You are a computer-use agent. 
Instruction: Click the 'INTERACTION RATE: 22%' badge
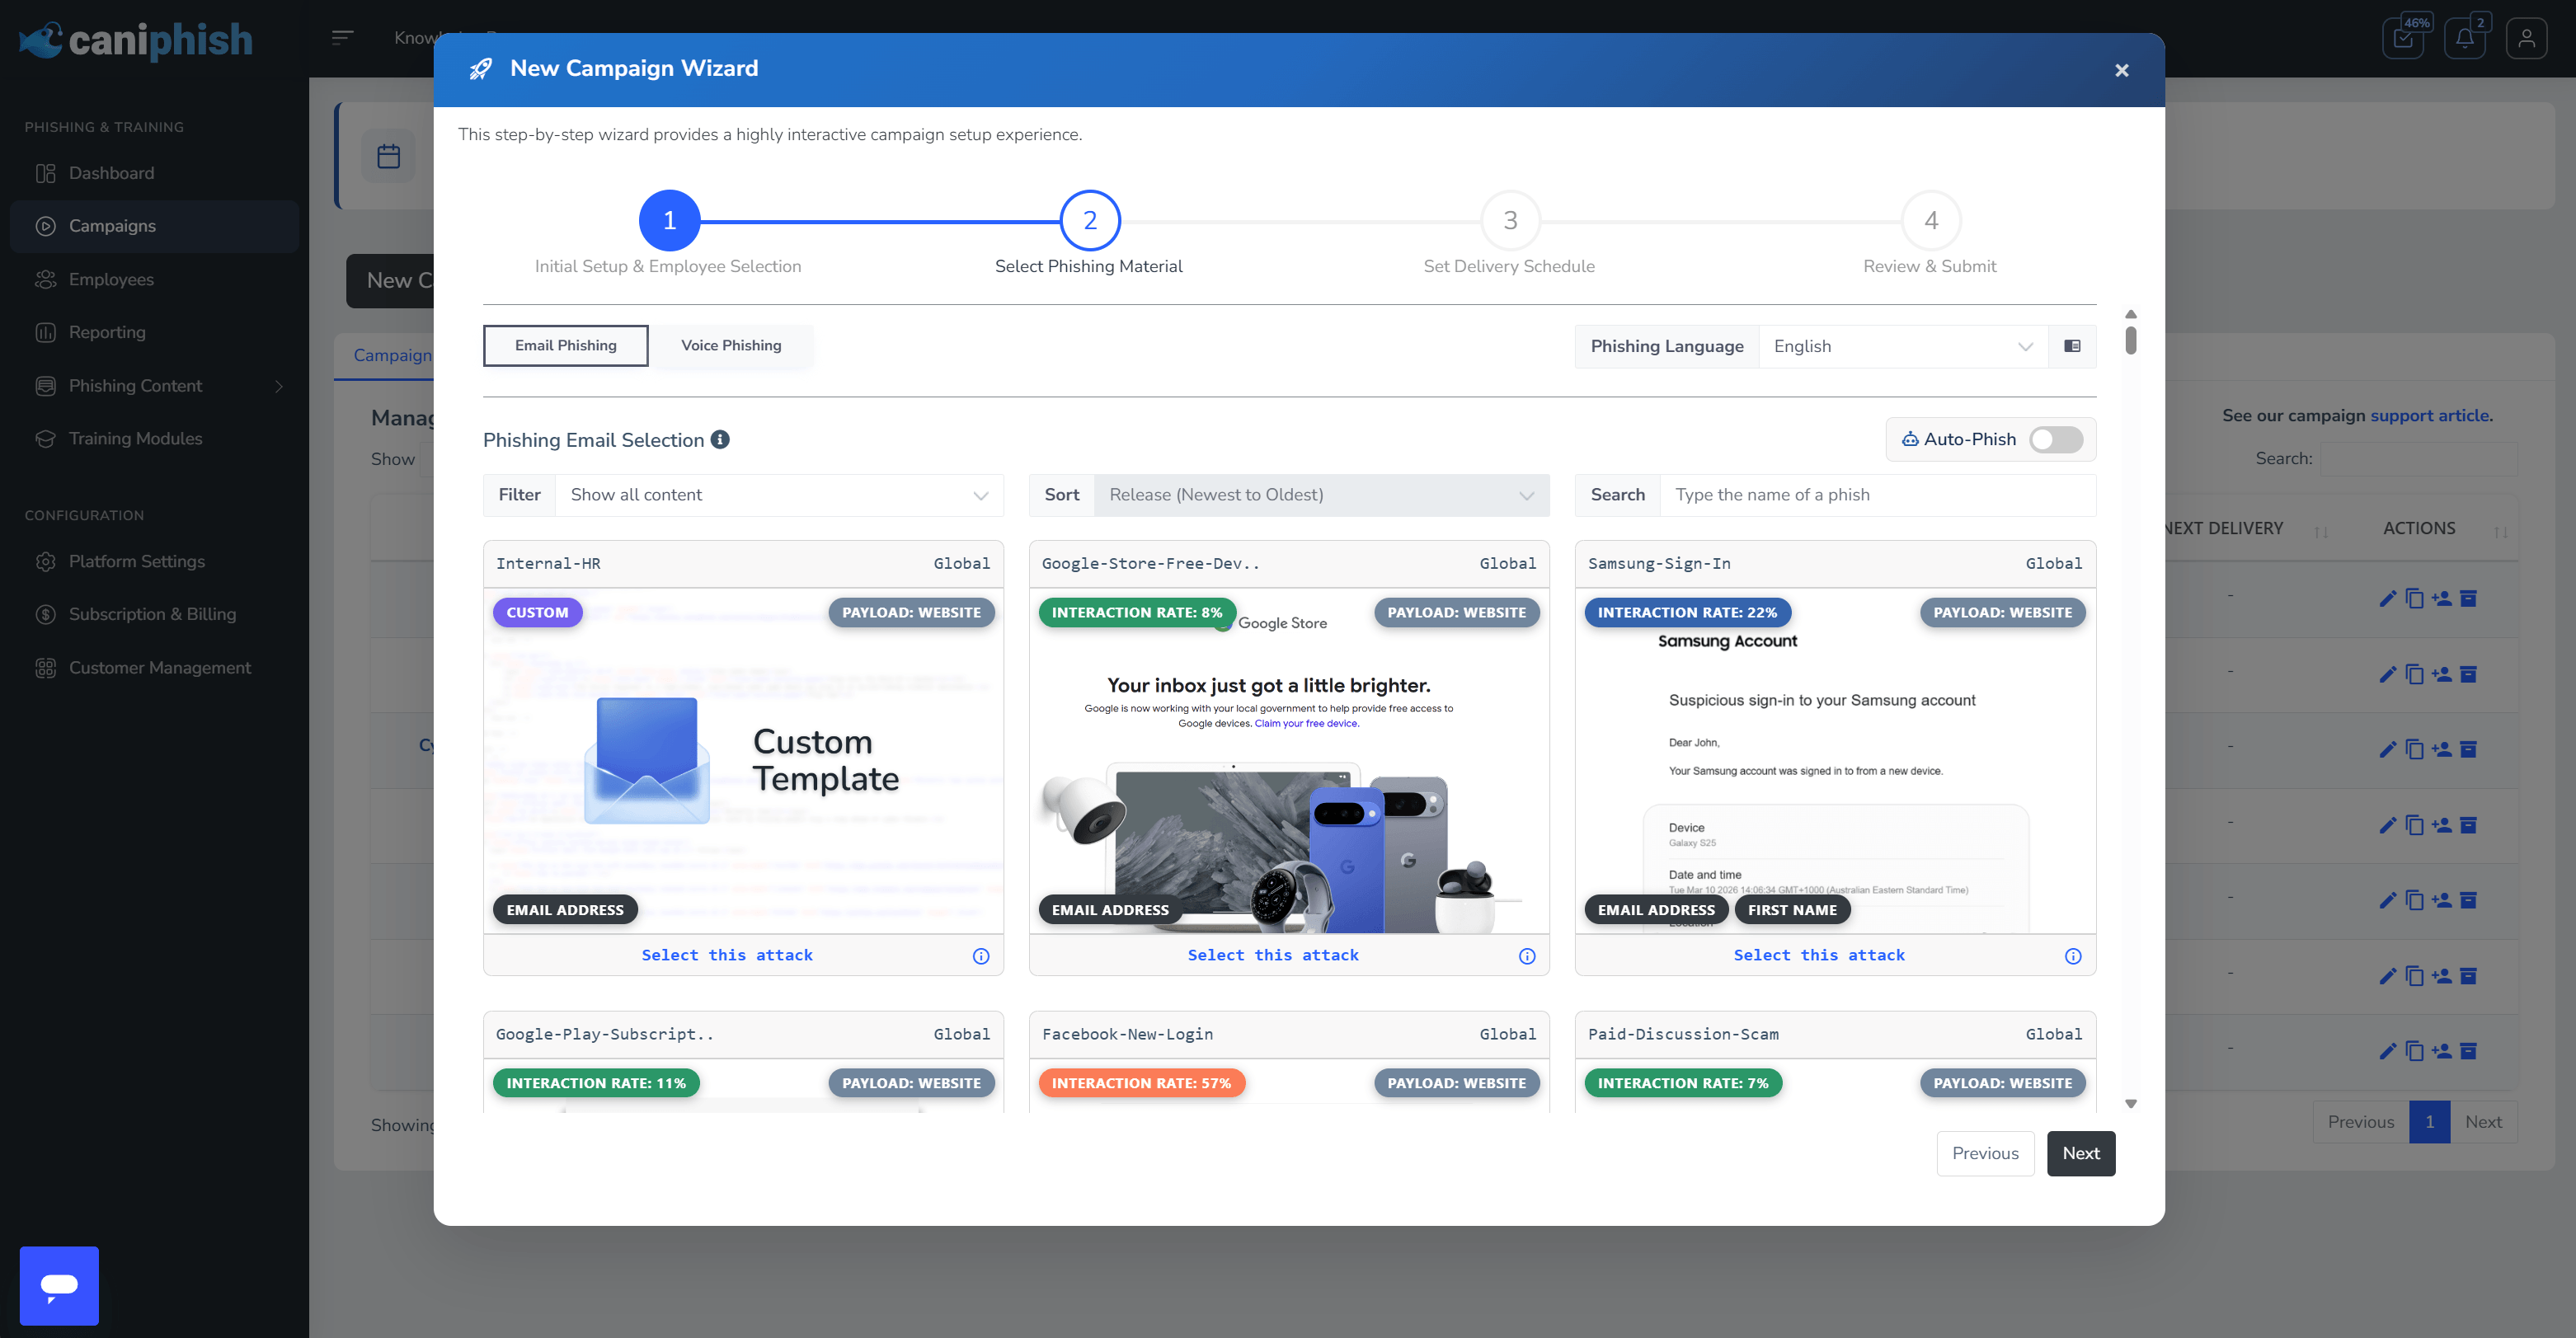(x=1687, y=612)
